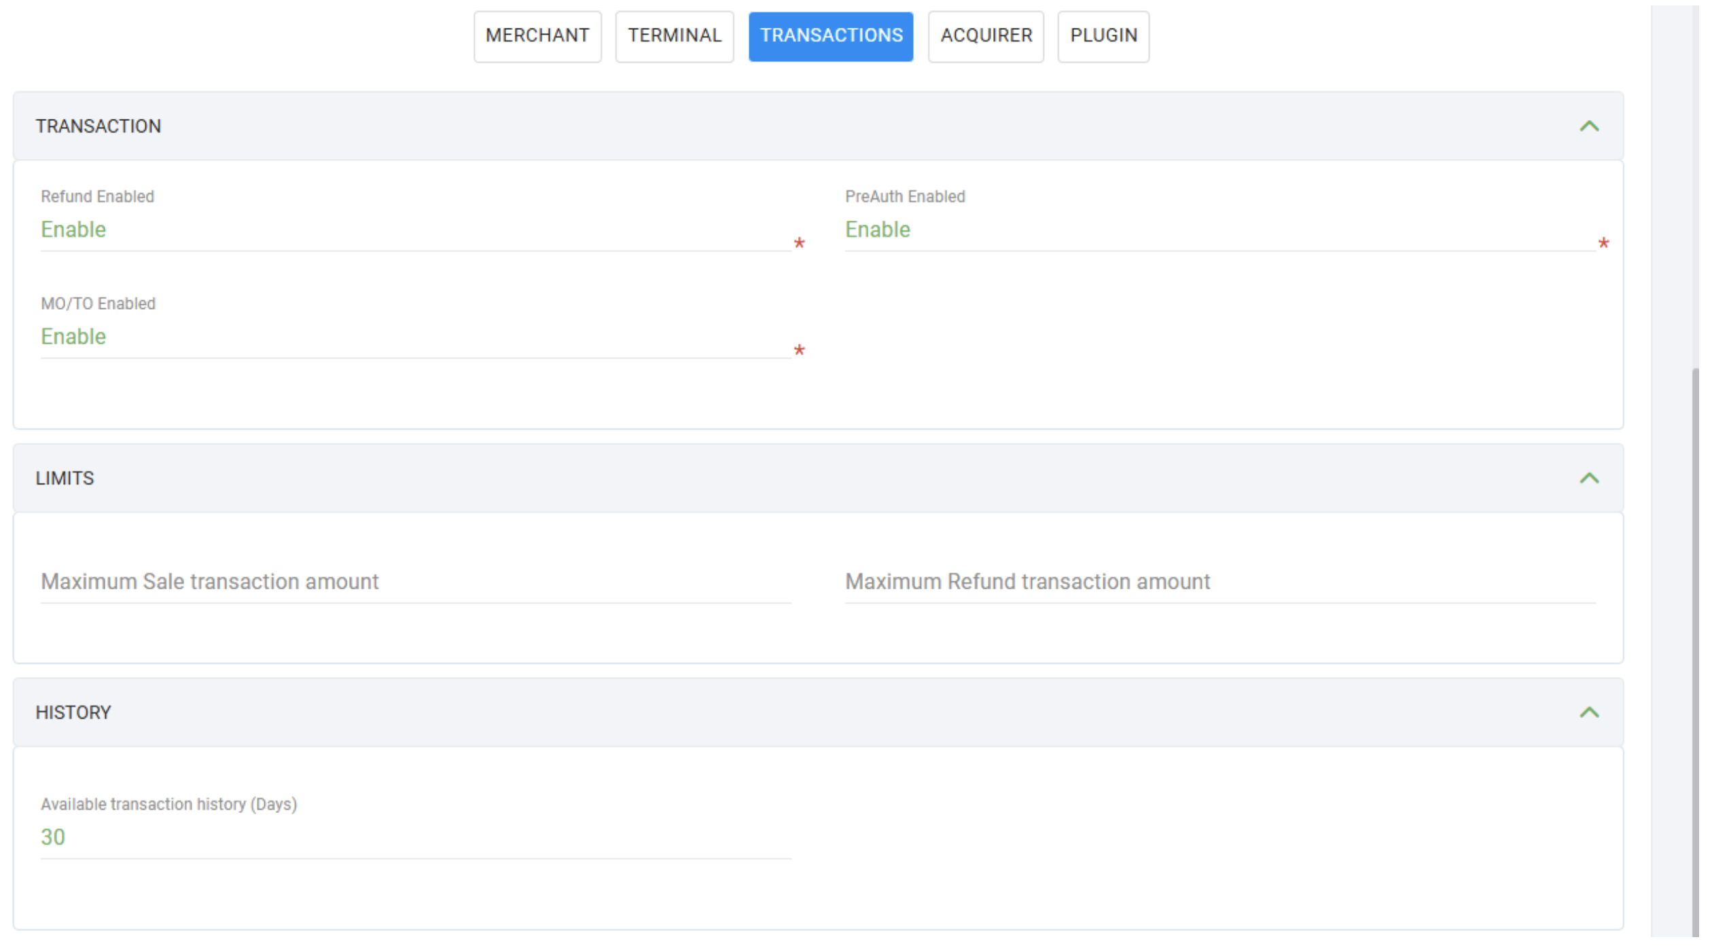Click the TRANSACTION section header
This screenshot has height=948, width=1712.
tap(99, 127)
